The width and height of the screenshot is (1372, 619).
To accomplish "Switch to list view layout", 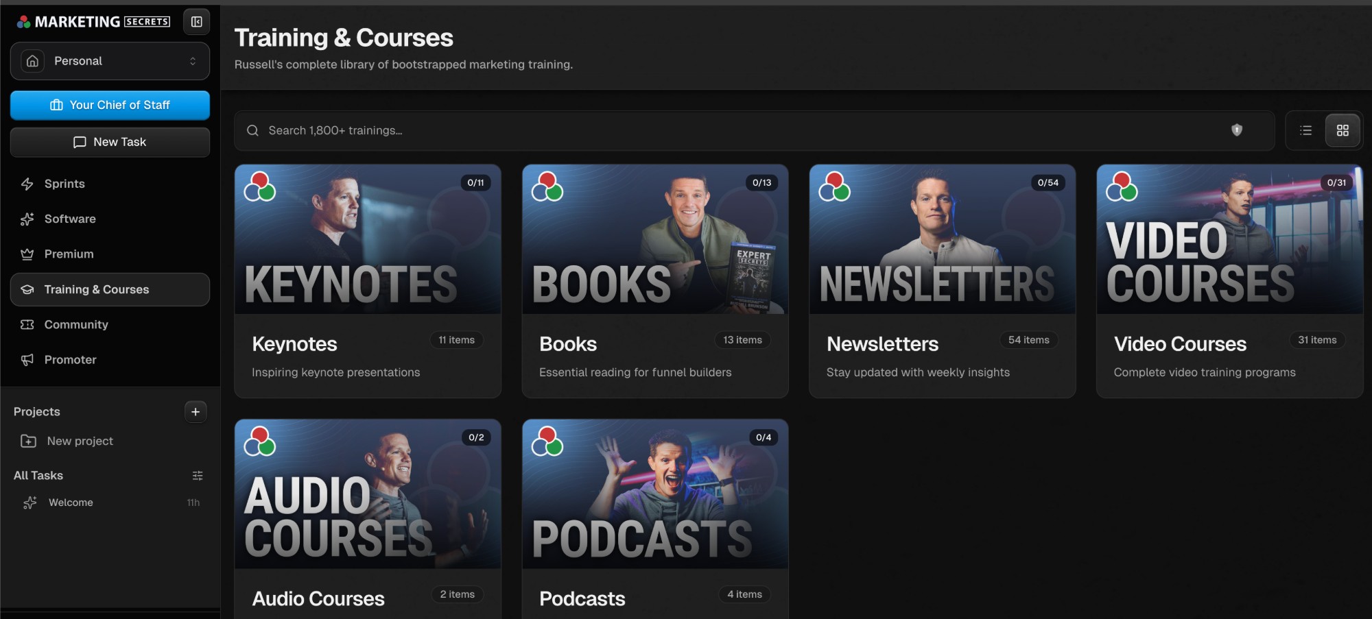I will (1305, 130).
